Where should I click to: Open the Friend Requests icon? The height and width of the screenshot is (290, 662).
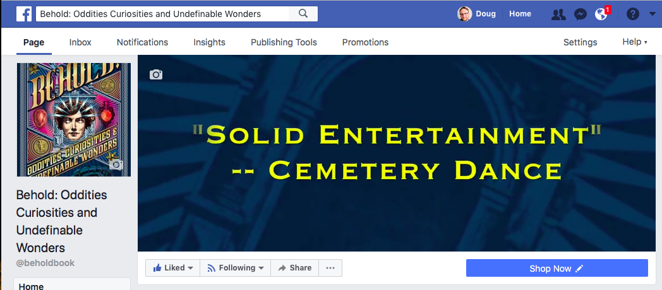click(558, 14)
